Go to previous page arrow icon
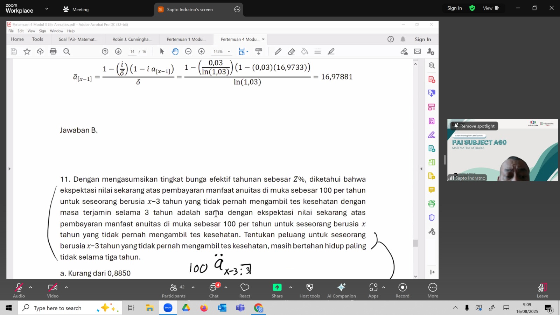Image resolution: width=560 pixels, height=315 pixels. [105, 51]
